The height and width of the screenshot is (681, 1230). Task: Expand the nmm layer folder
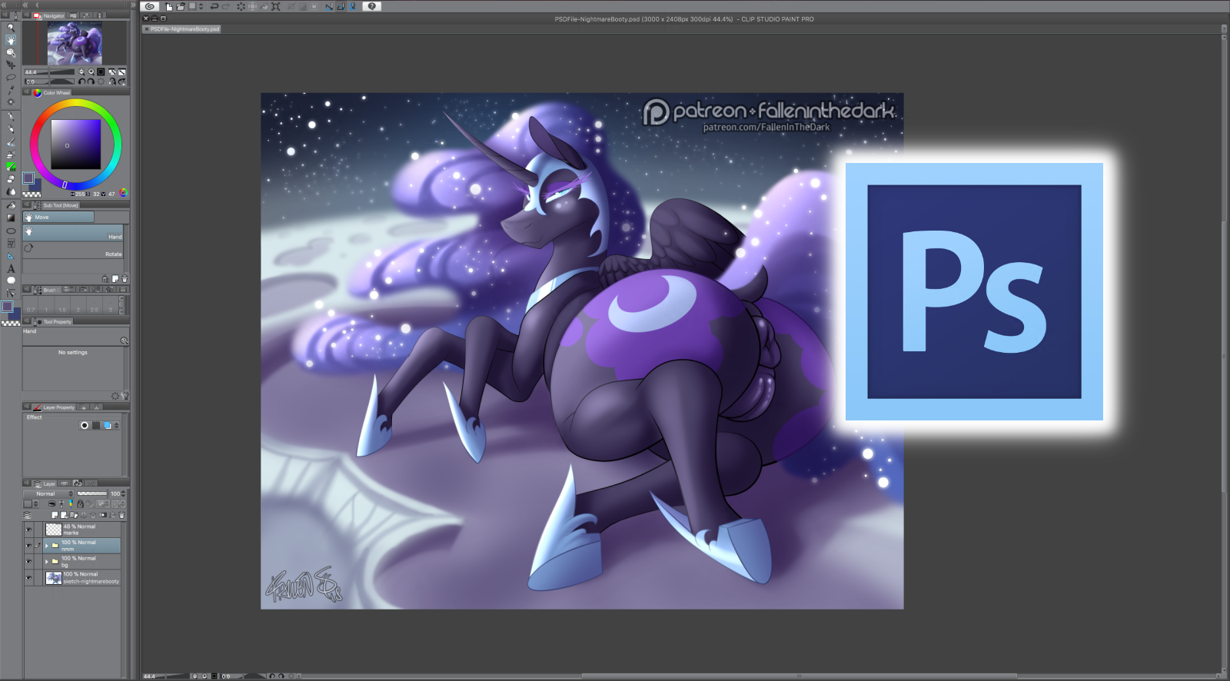[47, 546]
